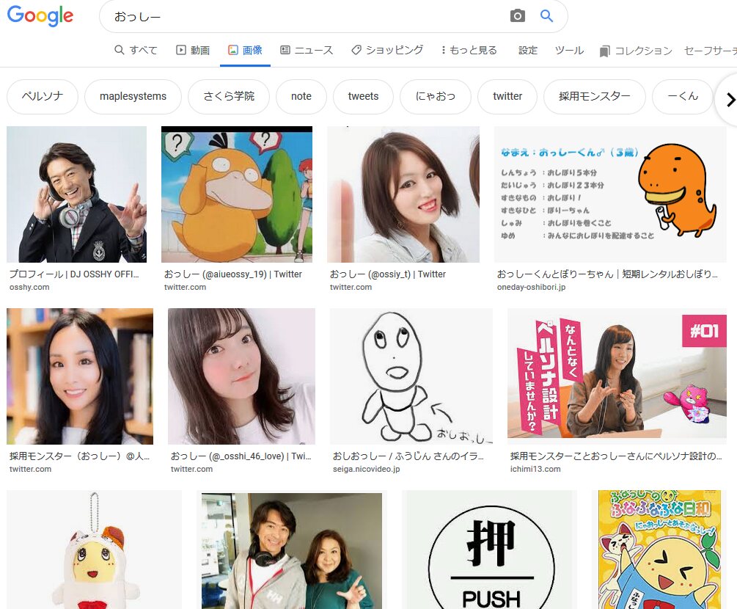
Task: Open the DJ OSSHY profile link
Action: (74, 274)
